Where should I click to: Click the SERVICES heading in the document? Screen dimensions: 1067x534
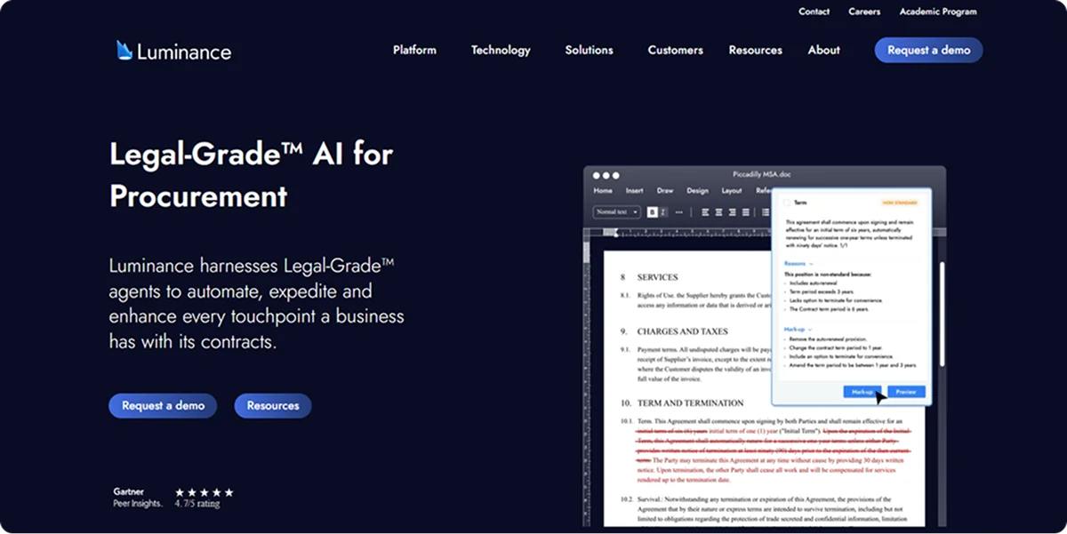click(657, 277)
